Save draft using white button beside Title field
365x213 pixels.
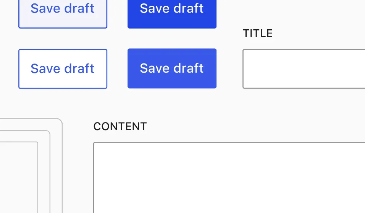coord(63,69)
